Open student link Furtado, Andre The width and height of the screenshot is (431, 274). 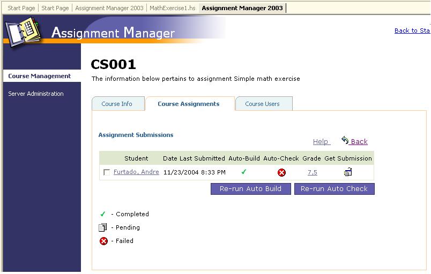(136, 172)
